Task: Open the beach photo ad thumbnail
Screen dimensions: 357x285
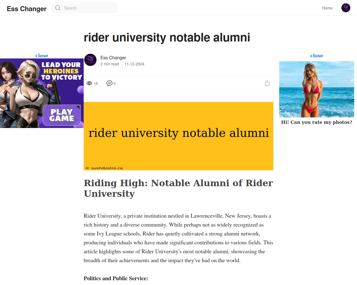Action: [x=317, y=89]
